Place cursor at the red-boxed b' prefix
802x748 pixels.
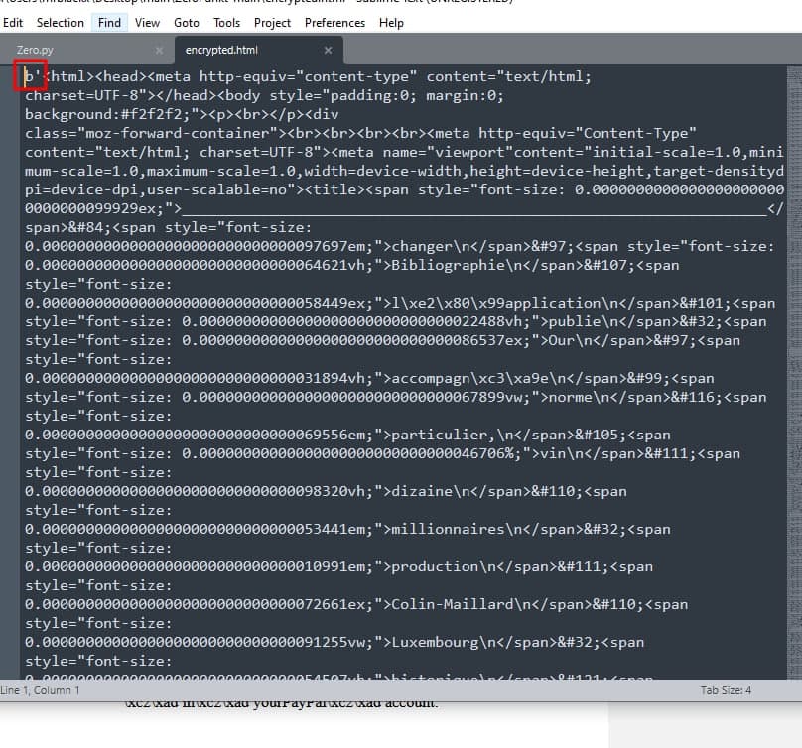(30, 76)
